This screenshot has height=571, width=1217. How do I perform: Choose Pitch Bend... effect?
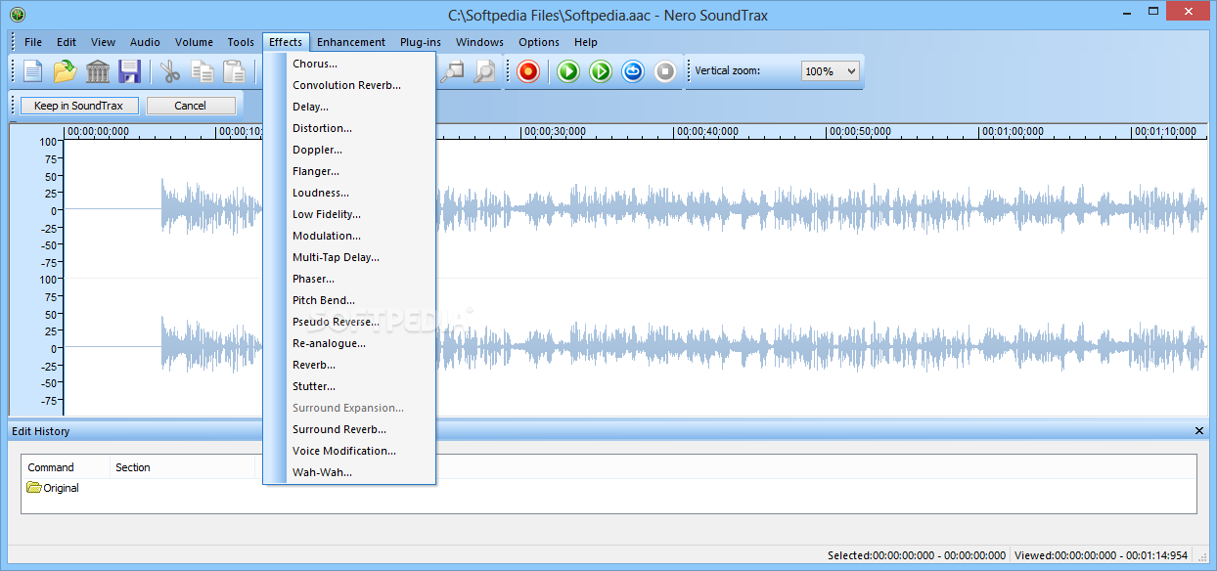click(x=349, y=300)
